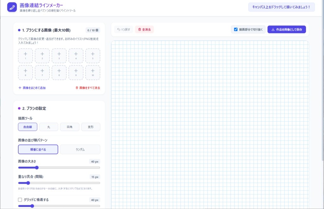This screenshot has height=209, width=324.
Task: Click 画像をまとめて追加 link
Action: (x=32, y=88)
